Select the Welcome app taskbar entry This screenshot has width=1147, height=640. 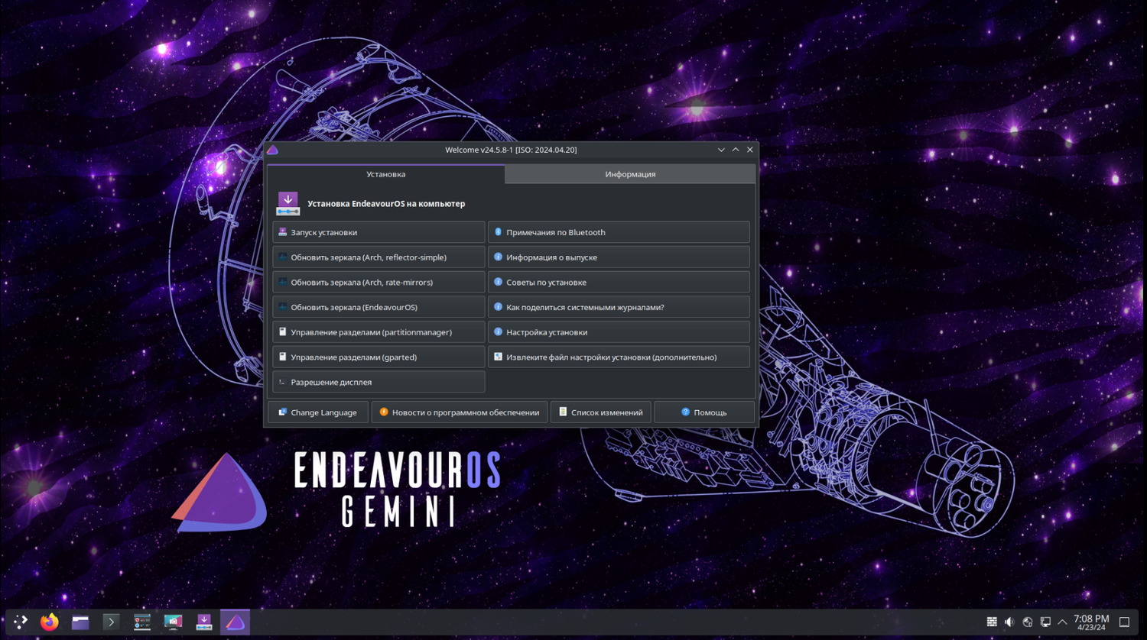pos(236,622)
